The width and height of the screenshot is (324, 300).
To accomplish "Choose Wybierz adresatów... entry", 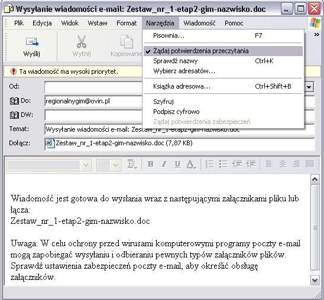I will coord(223,71).
